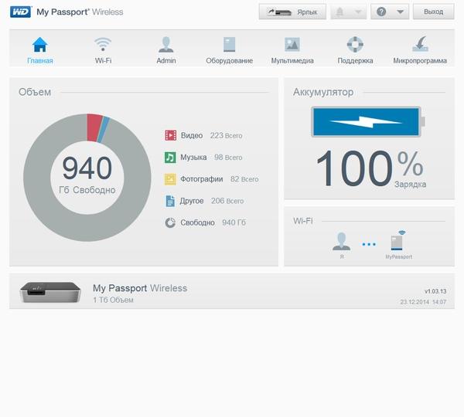Screen dimensions: 464x417
Task: Click the Зарядка charging status text
Action: 410,185
